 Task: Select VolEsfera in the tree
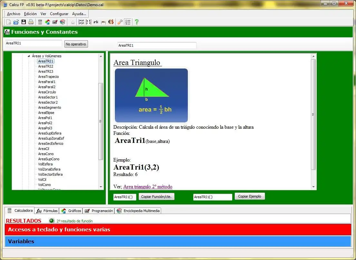coord(45,164)
